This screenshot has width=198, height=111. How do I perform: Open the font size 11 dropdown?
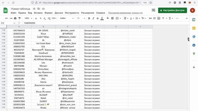point(81,18)
